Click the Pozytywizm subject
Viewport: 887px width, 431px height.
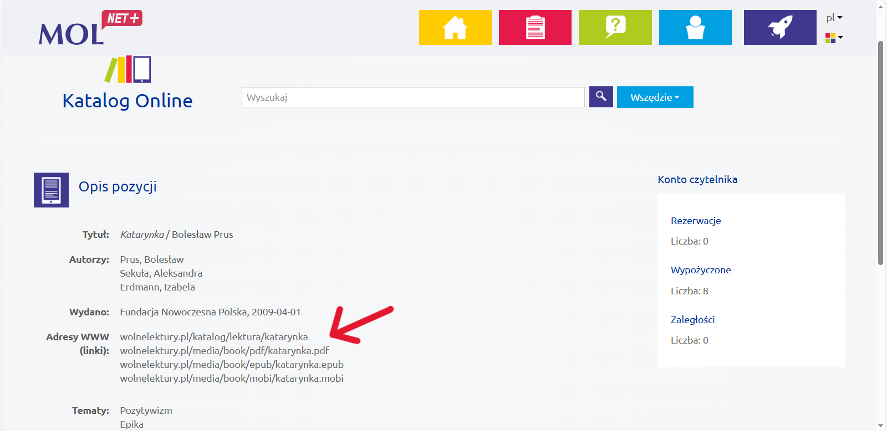[x=146, y=410]
